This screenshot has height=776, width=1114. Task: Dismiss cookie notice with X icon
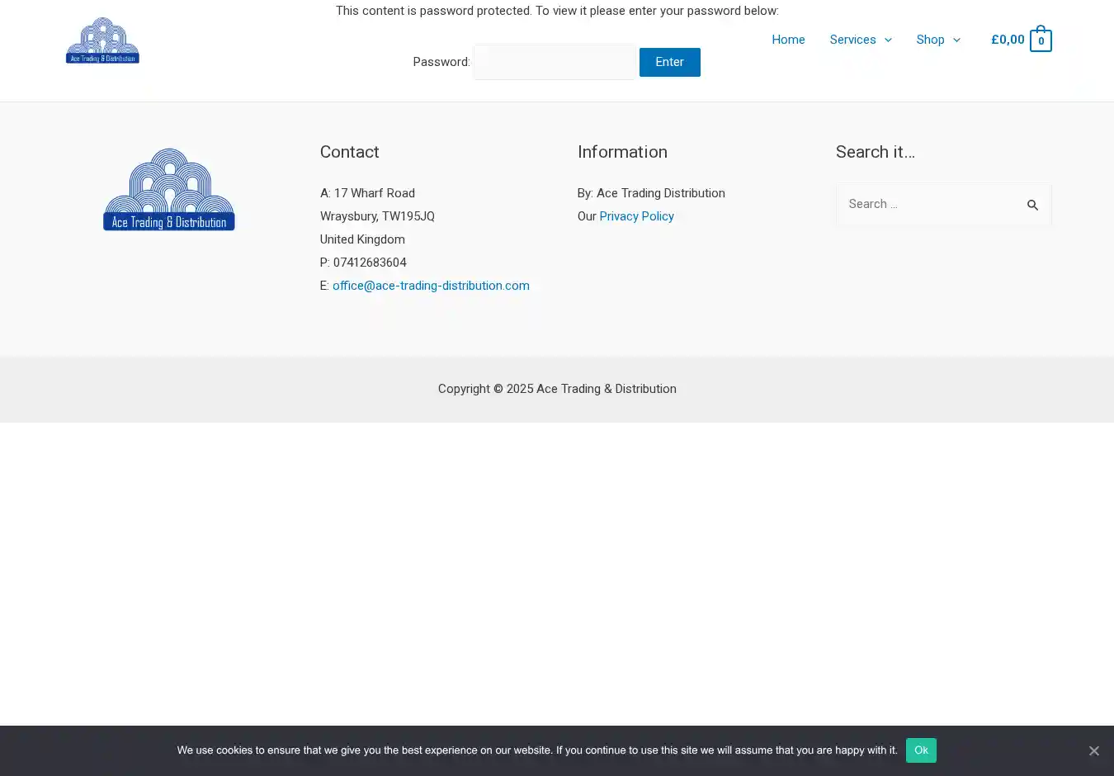(1093, 750)
